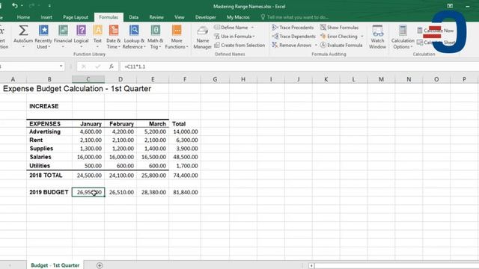Viewport: 479px width, 269px height.
Task: Click Create from Selection
Action: click(x=239, y=45)
